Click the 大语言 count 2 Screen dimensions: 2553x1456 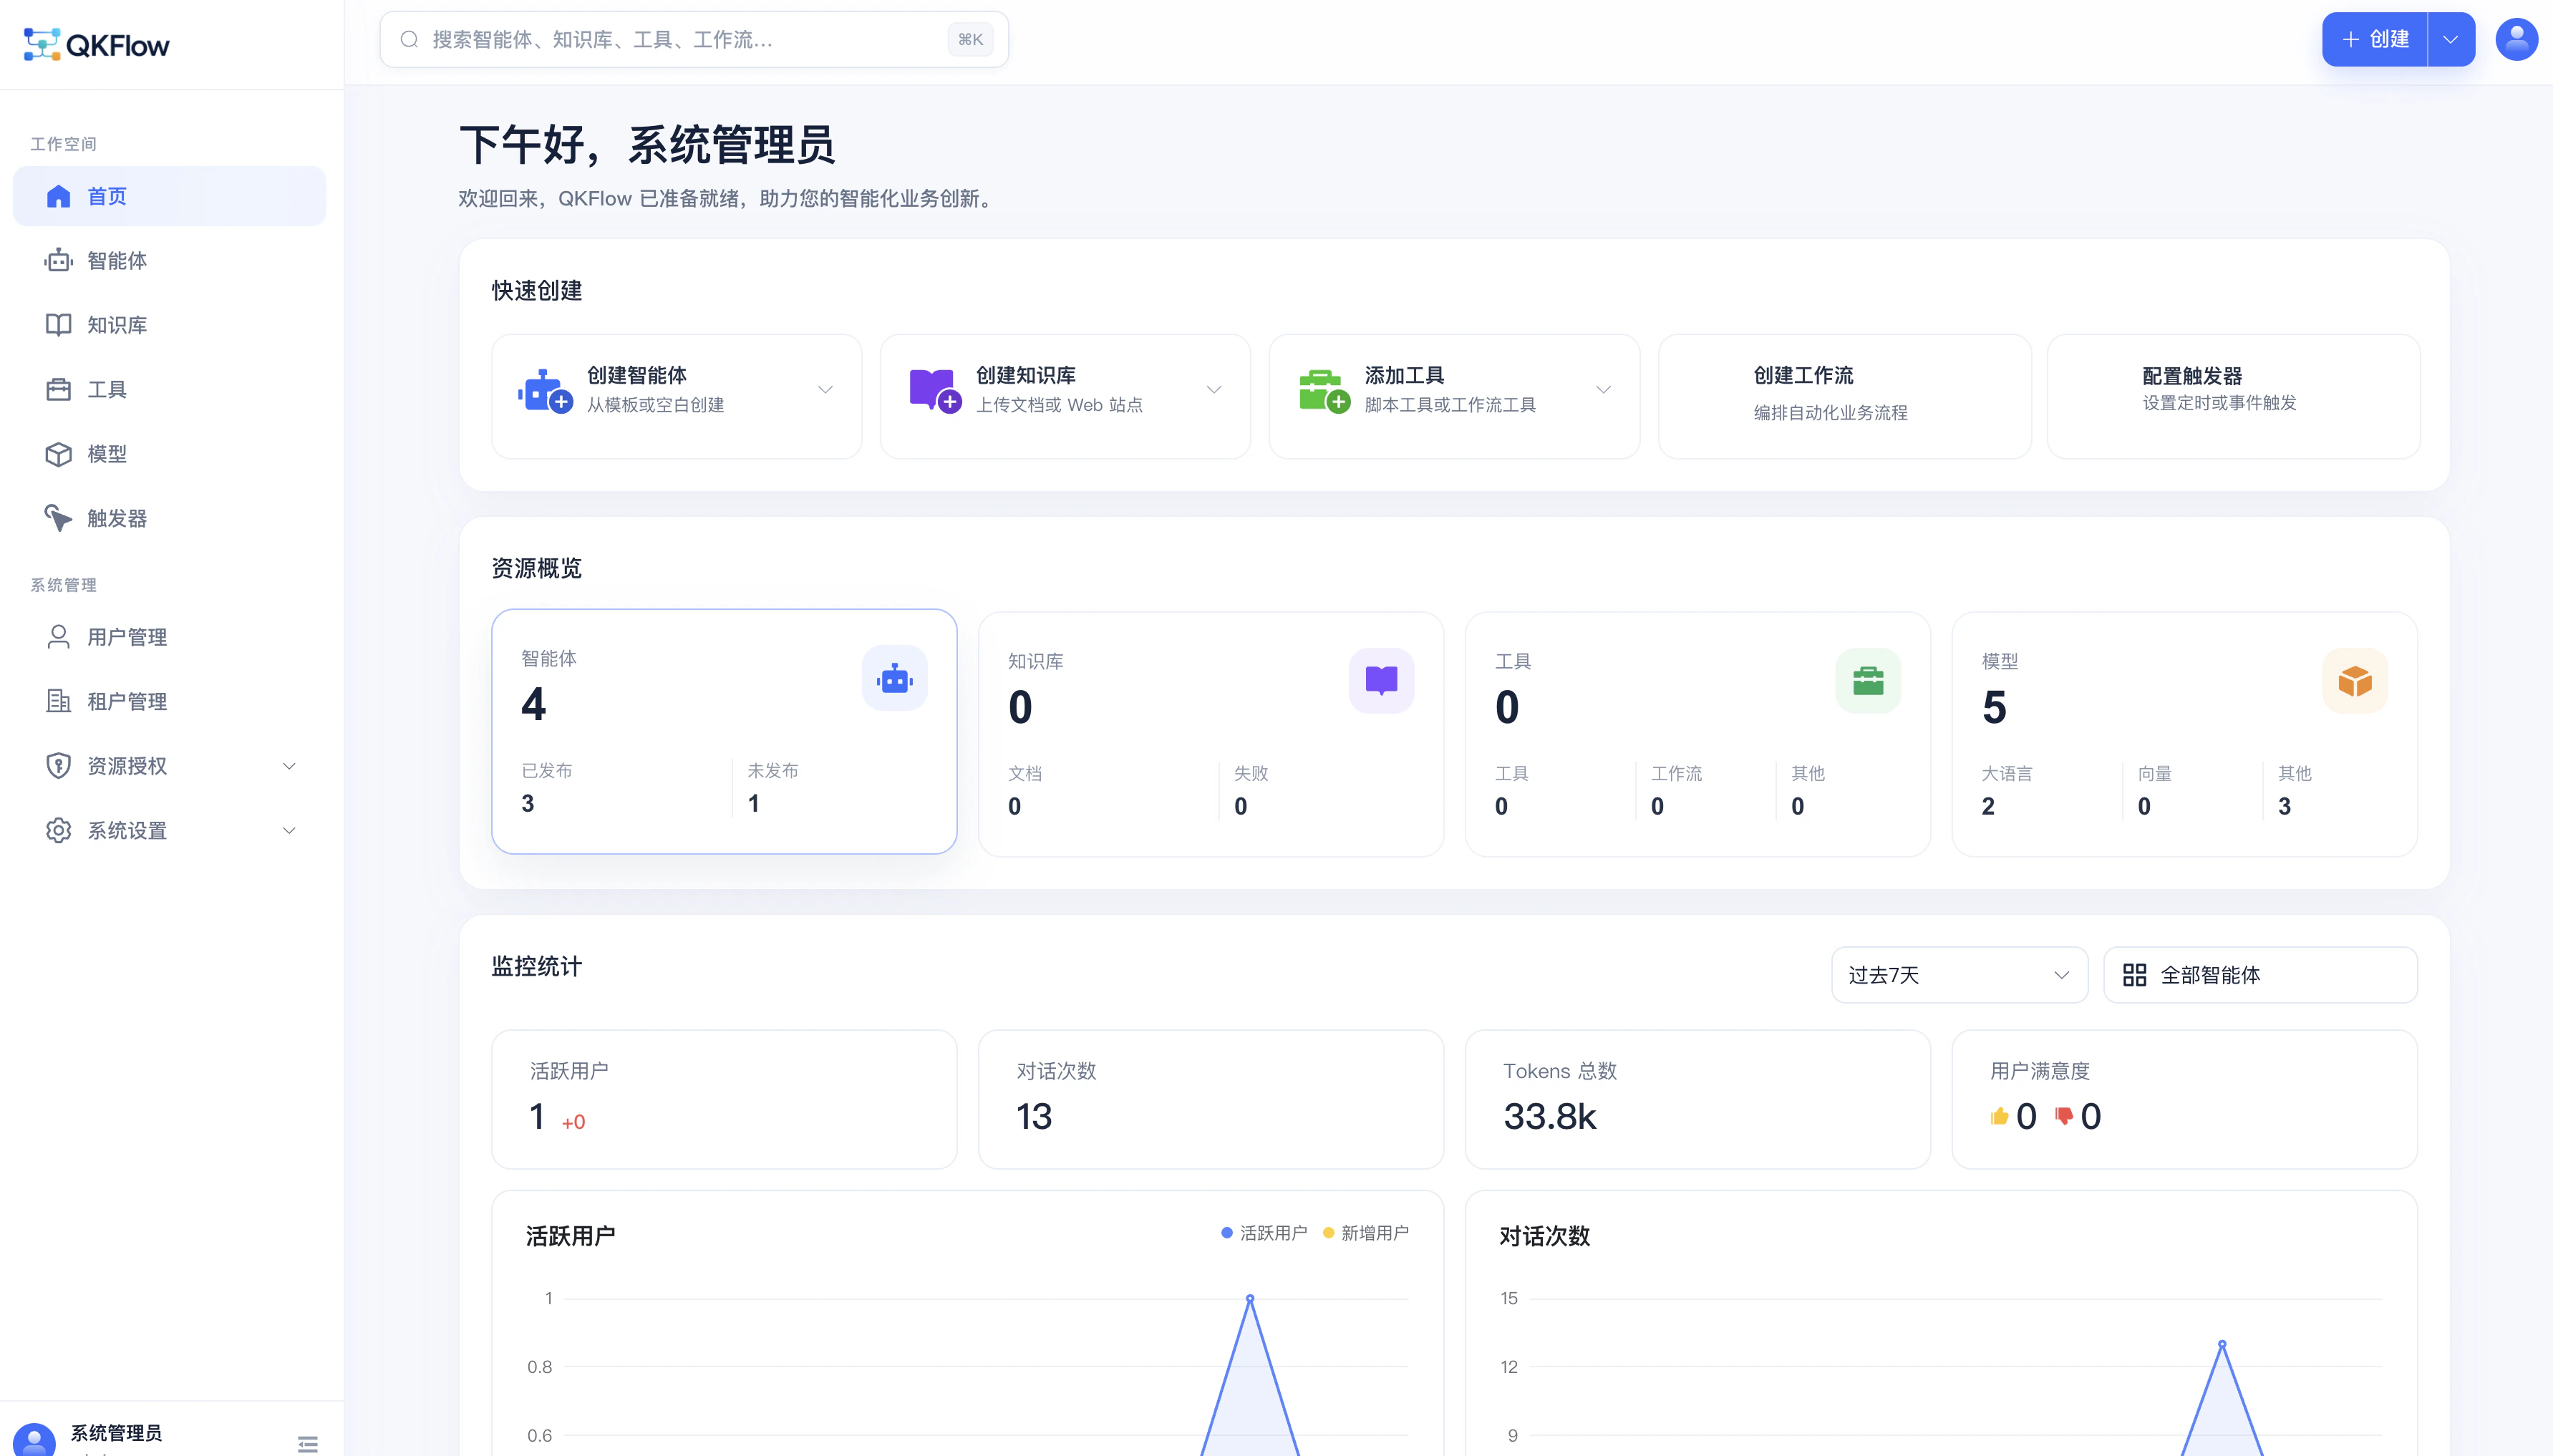[1988, 806]
